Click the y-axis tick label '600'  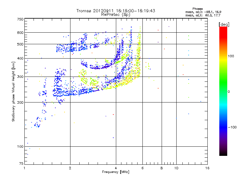(20, 33)
